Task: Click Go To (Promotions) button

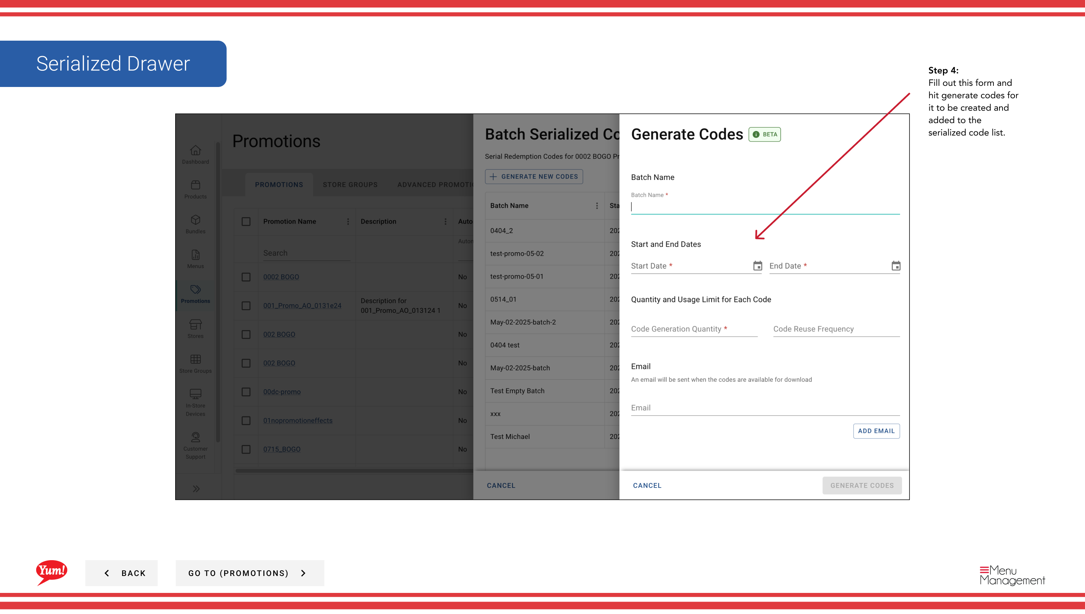Action: [250, 573]
